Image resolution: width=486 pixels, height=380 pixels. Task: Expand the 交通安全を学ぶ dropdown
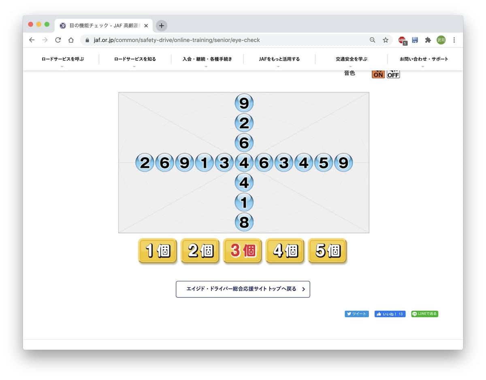351,59
